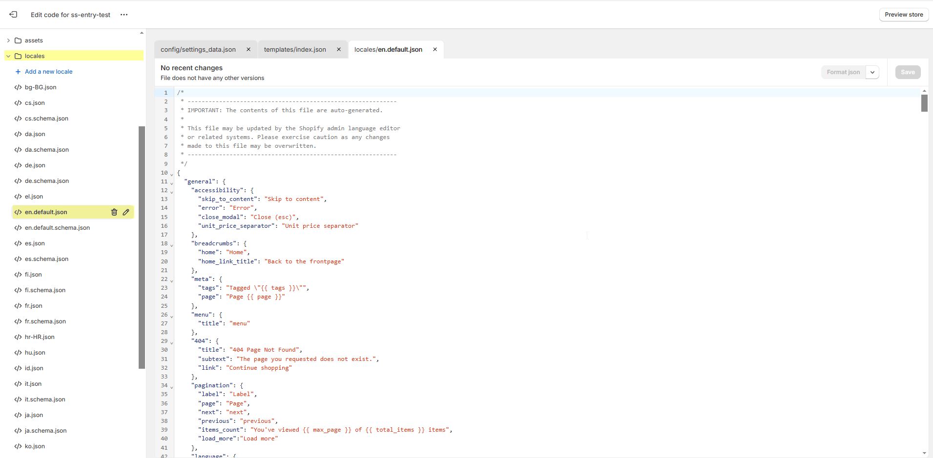
Task: Delete en.default.json with the trash icon
Action: [114, 212]
